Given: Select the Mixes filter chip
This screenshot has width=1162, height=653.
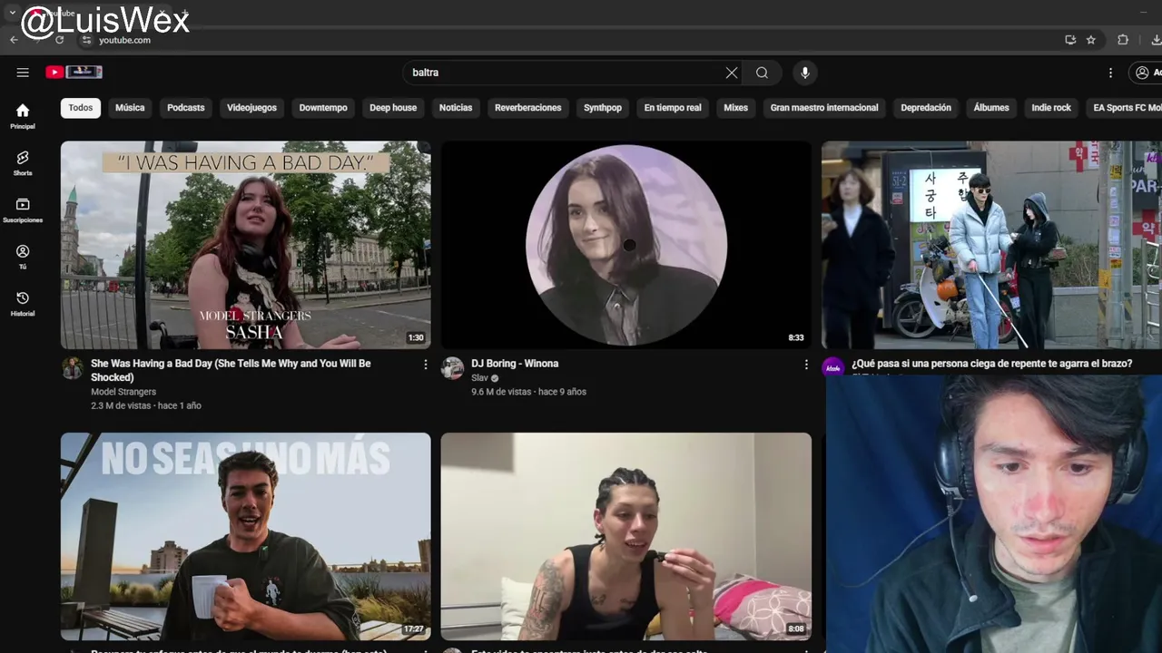Looking at the screenshot, I should click(x=736, y=108).
